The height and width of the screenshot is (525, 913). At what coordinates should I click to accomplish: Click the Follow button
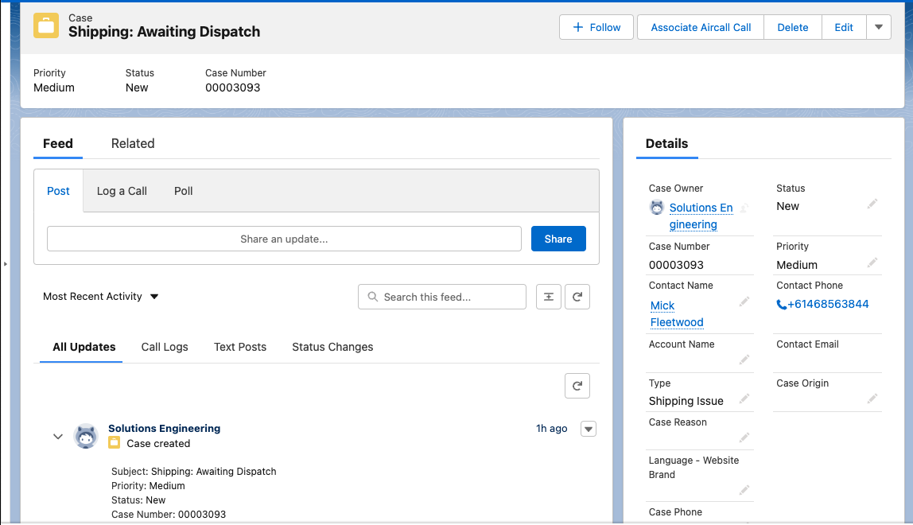596,27
